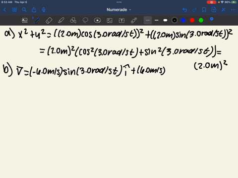Bookmark this page
238x178 pixels.
point(204,10)
